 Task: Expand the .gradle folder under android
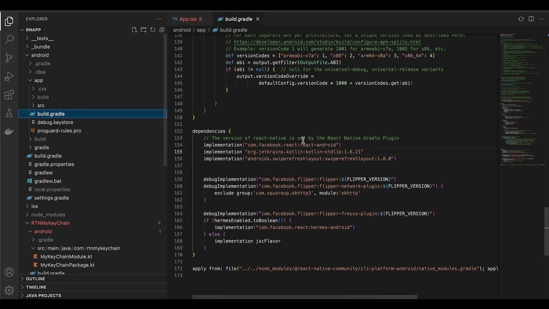(x=42, y=64)
